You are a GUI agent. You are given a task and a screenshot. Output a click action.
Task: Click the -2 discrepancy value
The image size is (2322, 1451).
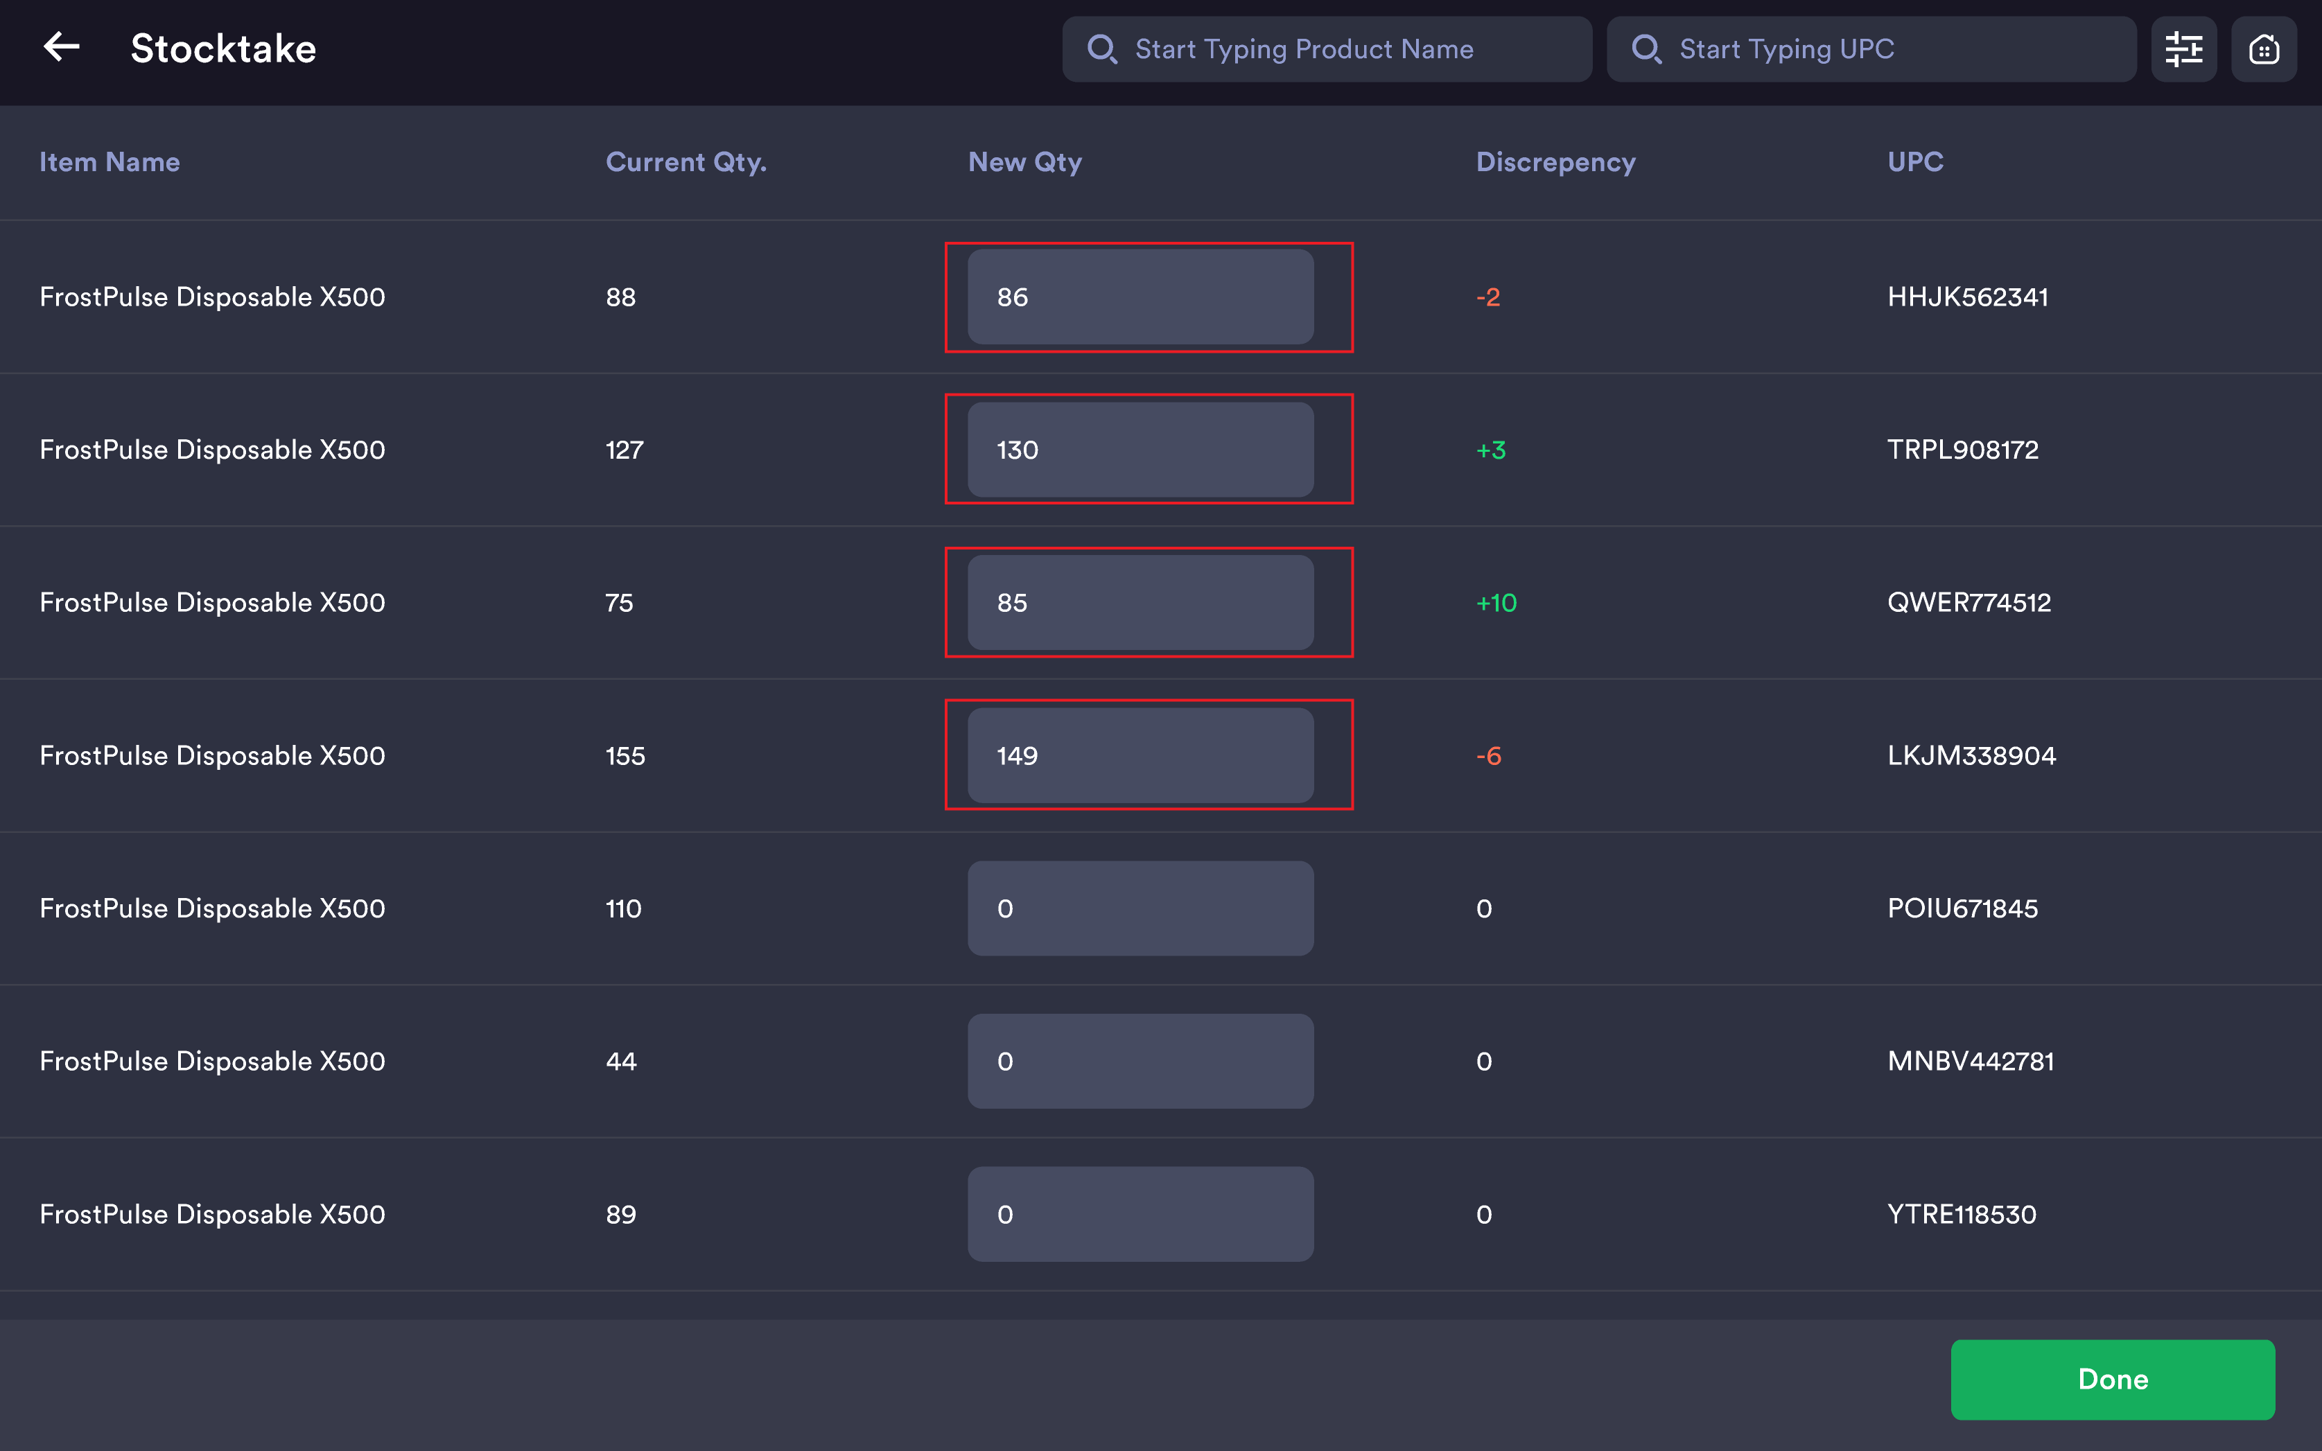click(x=1488, y=297)
